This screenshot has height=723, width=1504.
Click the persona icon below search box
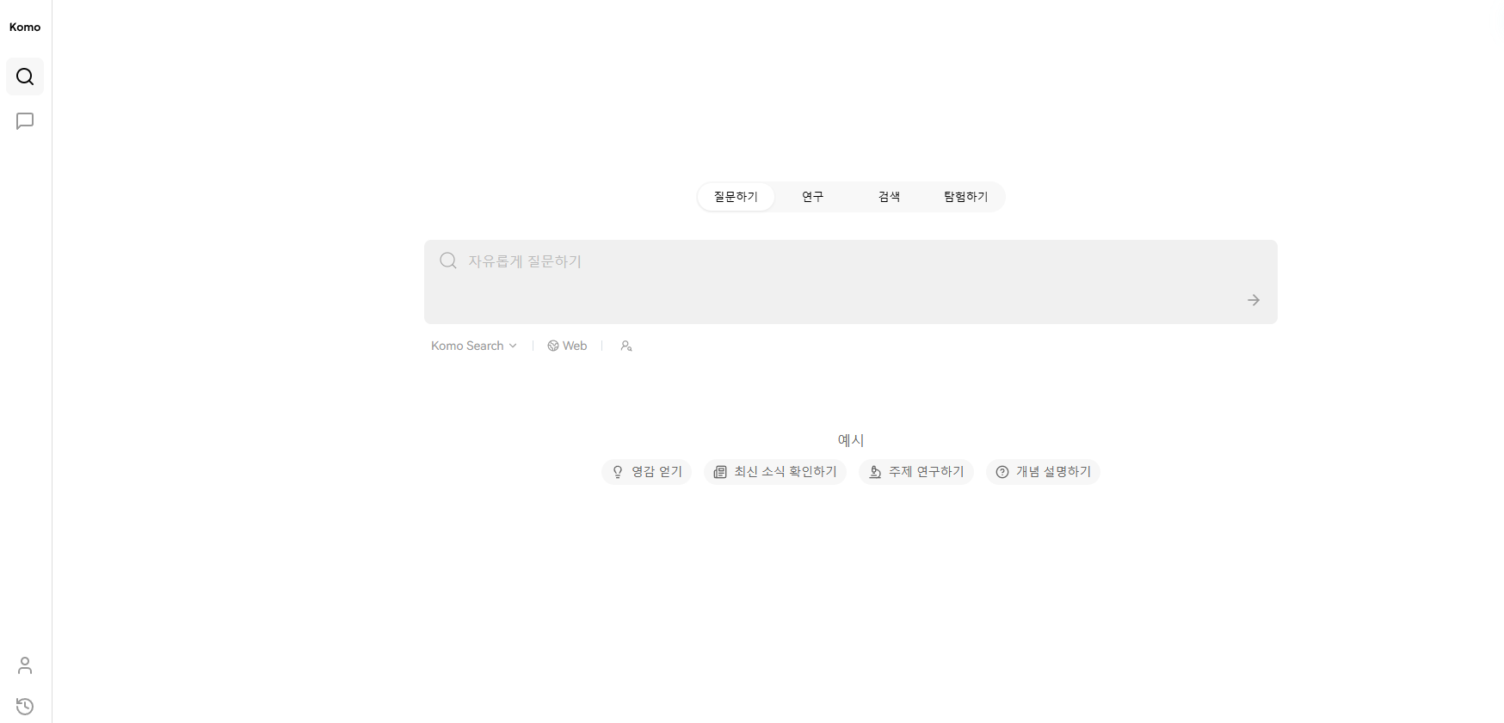click(x=626, y=346)
